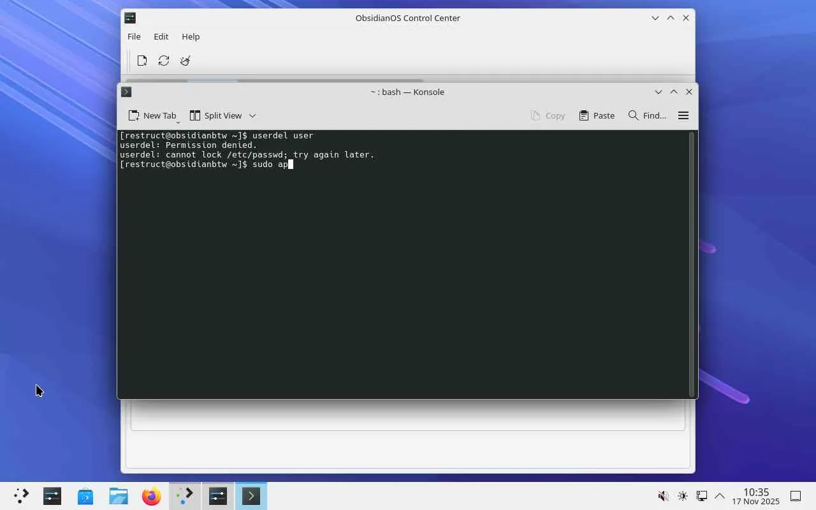Minimize the ObsidianOS Control Center window
This screenshot has width=816, height=510.
[655, 18]
